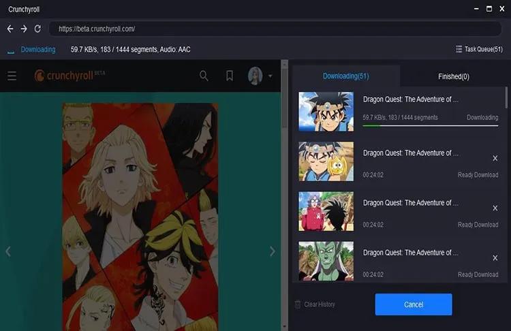Open the Crunchyroll hamburger menu
The width and height of the screenshot is (511, 331).
click(x=12, y=76)
